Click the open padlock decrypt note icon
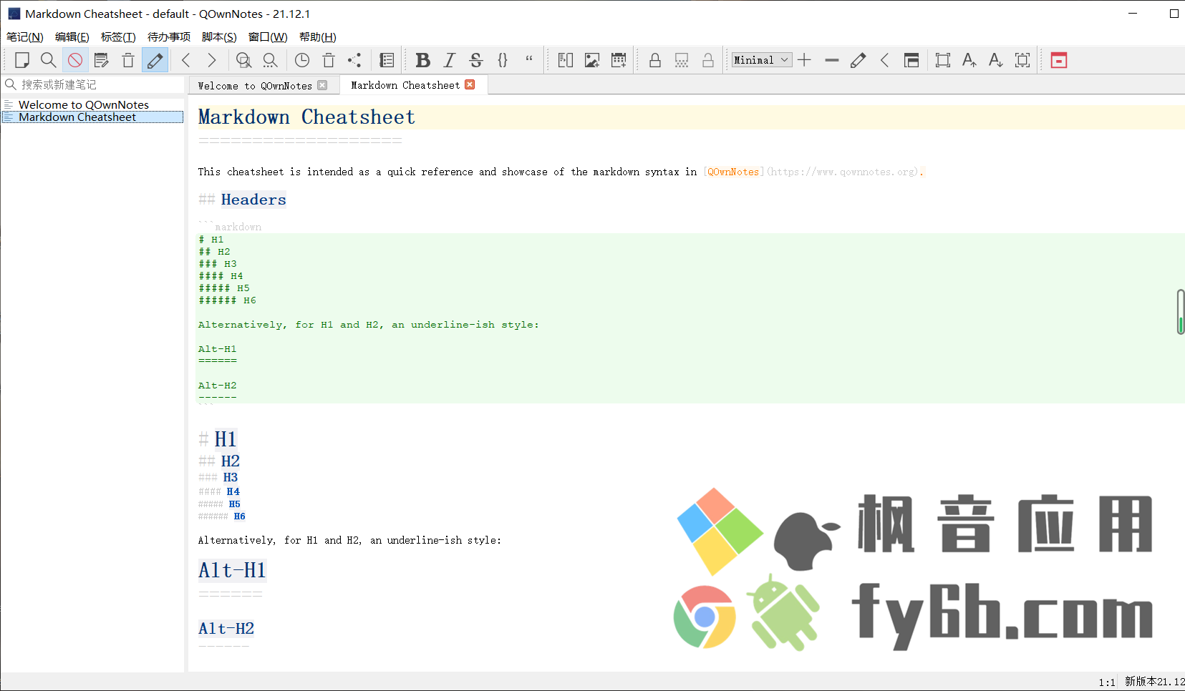 click(708, 60)
